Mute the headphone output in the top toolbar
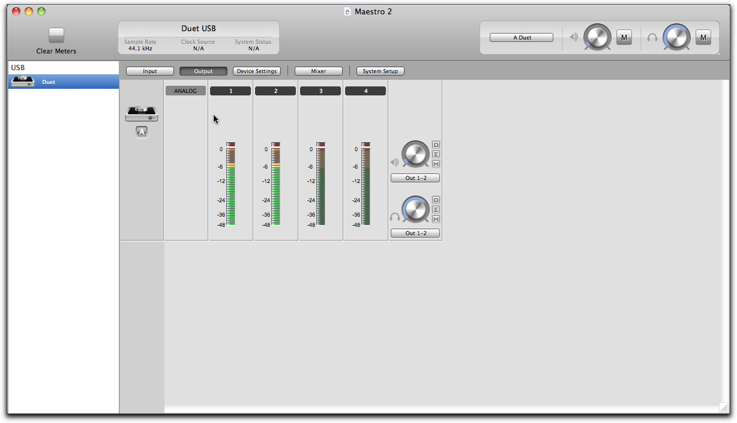The height and width of the screenshot is (423, 737). click(703, 38)
